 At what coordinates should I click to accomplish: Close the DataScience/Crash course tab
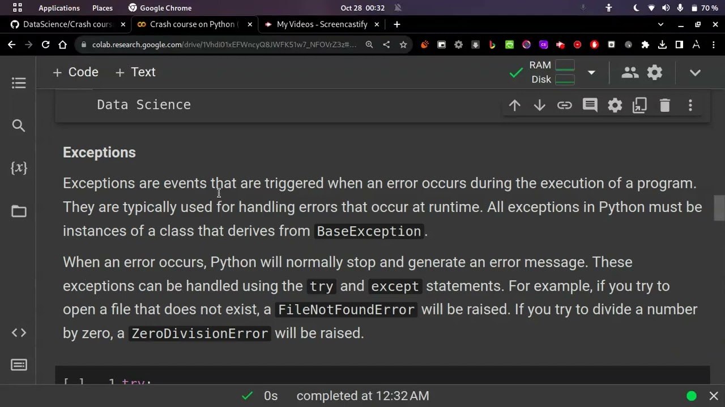coord(123,24)
